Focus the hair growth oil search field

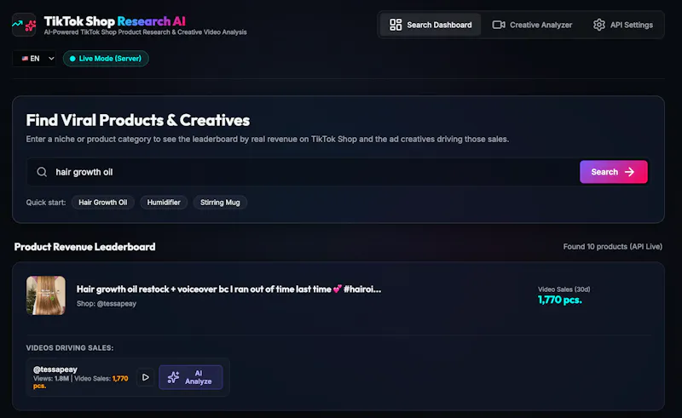303,172
